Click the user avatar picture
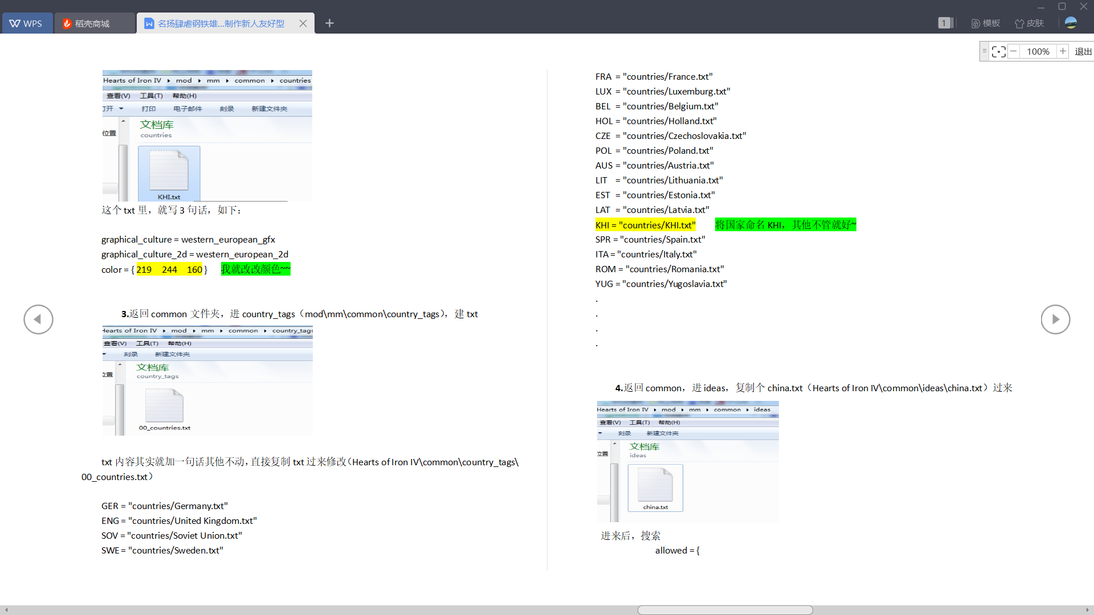This screenshot has height=615, width=1094. tap(1071, 23)
